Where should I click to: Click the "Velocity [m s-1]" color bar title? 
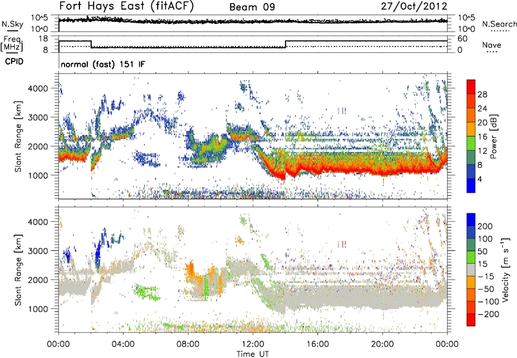pyautogui.click(x=505, y=269)
